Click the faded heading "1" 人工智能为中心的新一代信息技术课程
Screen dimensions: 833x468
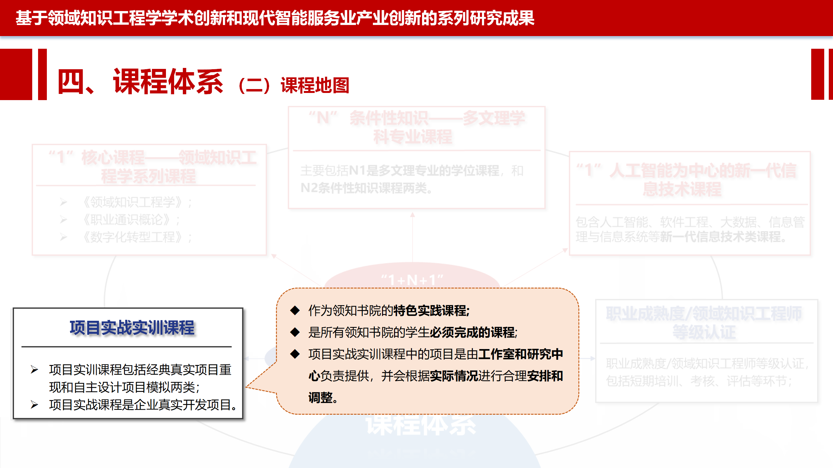click(687, 180)
